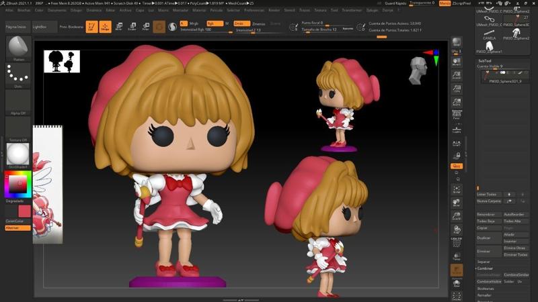Image resolution: width=538 pixels, height=302 pixels.
Task: Click the LightBox button
Action: (x=44, y=27)
